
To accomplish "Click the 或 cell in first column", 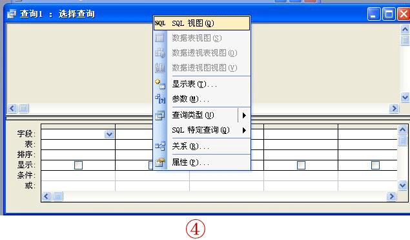I will 78,186.
